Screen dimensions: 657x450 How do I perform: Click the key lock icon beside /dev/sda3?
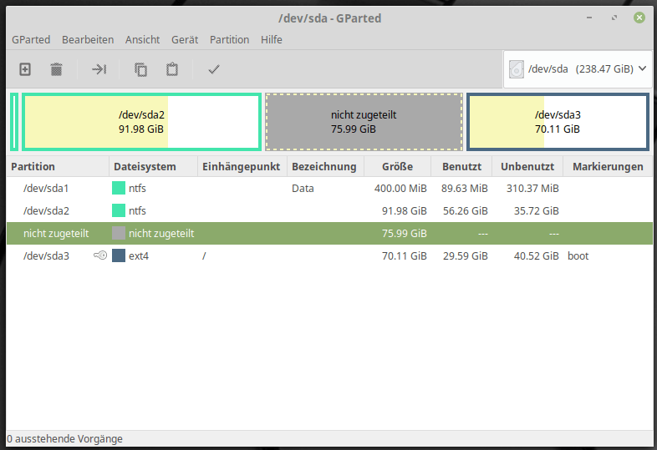[x=100, y=255]
